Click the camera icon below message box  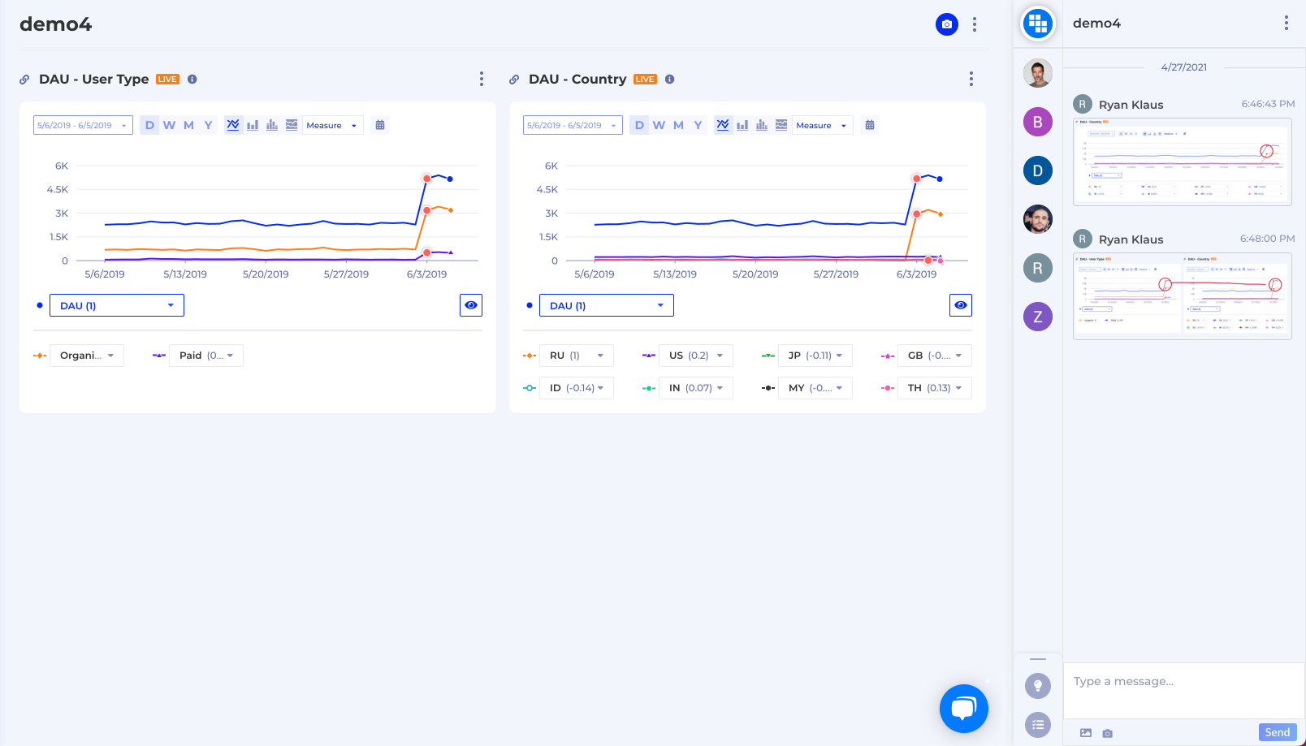coord(1107,733)
